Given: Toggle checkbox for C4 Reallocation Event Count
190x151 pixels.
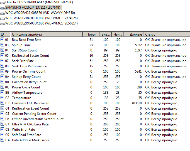Looking at the screenshot, I should [2, 108].
